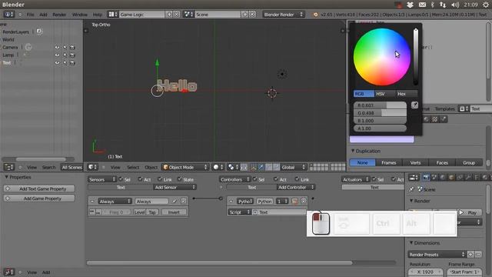Open the Render menu
Screen dimensions: 492x277
59,15
